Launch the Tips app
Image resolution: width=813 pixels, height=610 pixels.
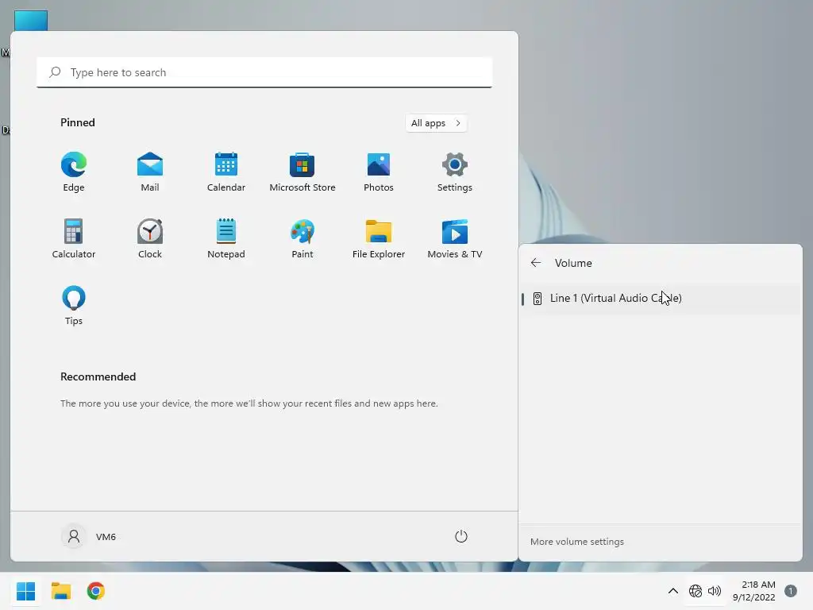tap(74, 306)
